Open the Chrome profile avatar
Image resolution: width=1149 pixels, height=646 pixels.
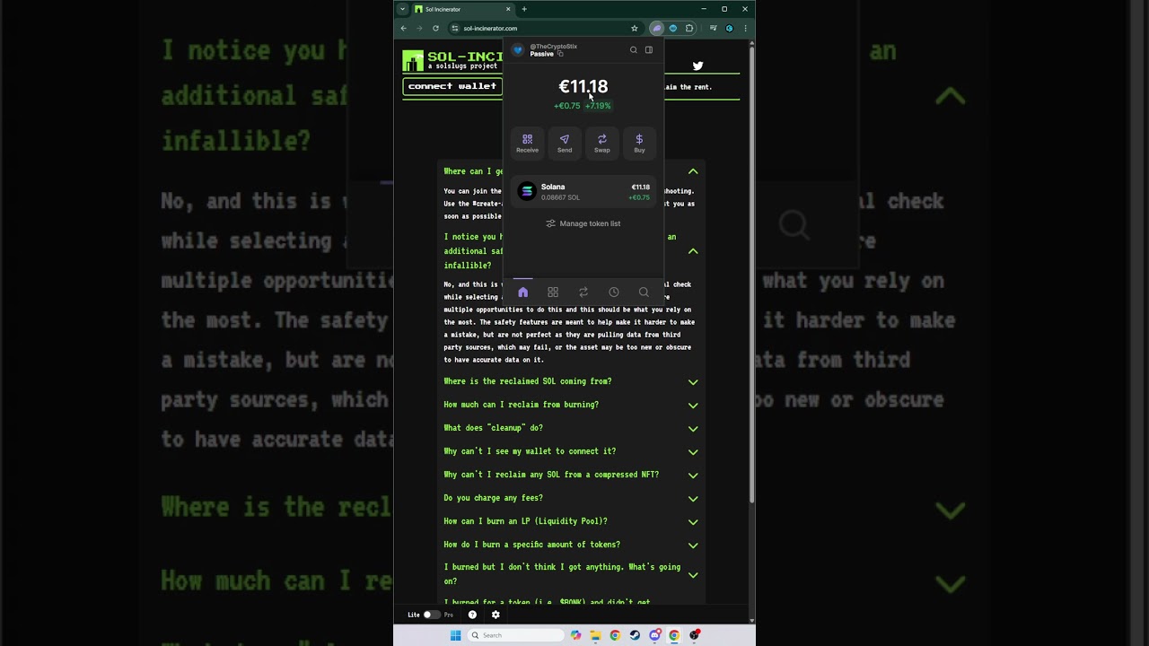click(729, 28)
